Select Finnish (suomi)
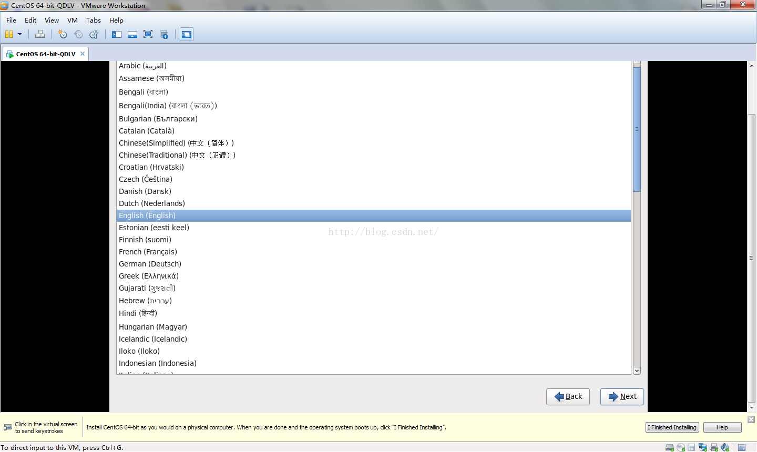This screenshot has height=452, width=757. click(373, 240)
